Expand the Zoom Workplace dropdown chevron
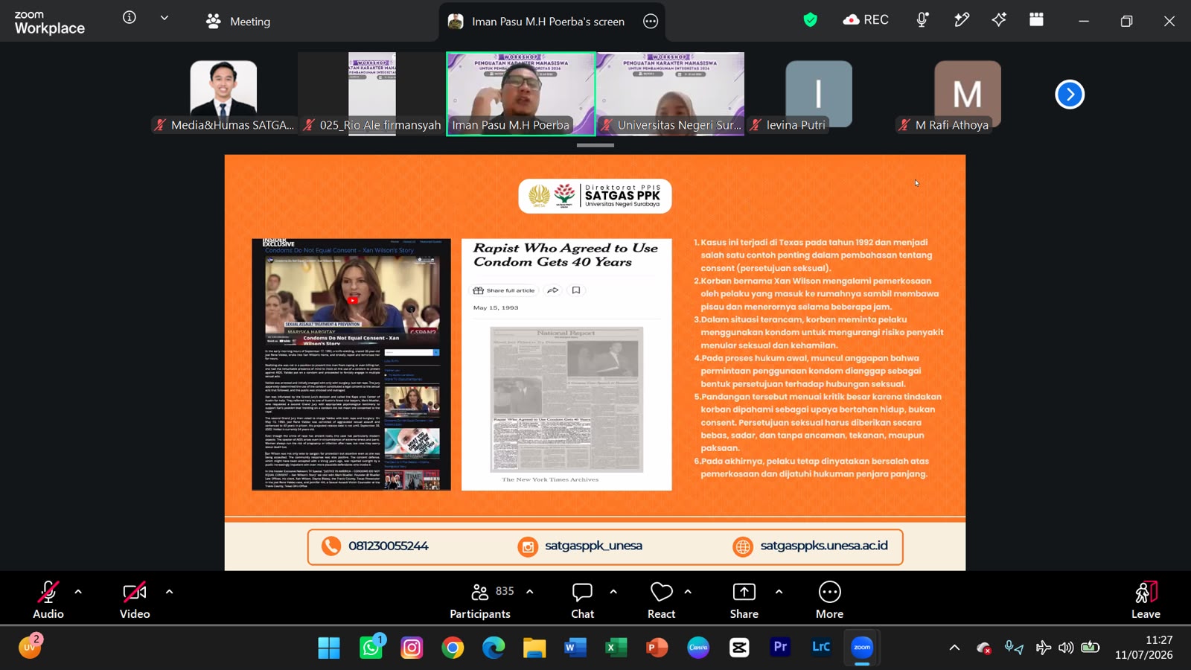Viewport: 1191px width, 670px height. coord(164,18)
